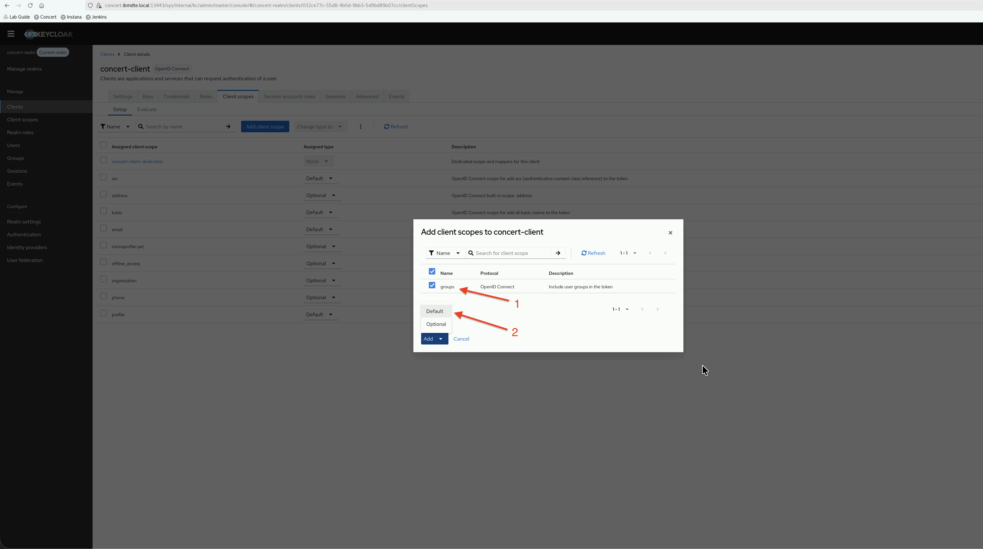This screenshot has height=549, width=983.
Task: Check the acr row checkbox
Action: (x=104, y=177)
